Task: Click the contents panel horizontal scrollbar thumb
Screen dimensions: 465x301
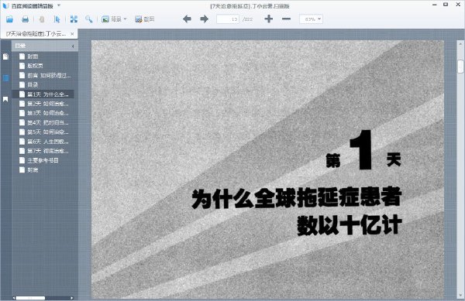Action: pos(30,298)
